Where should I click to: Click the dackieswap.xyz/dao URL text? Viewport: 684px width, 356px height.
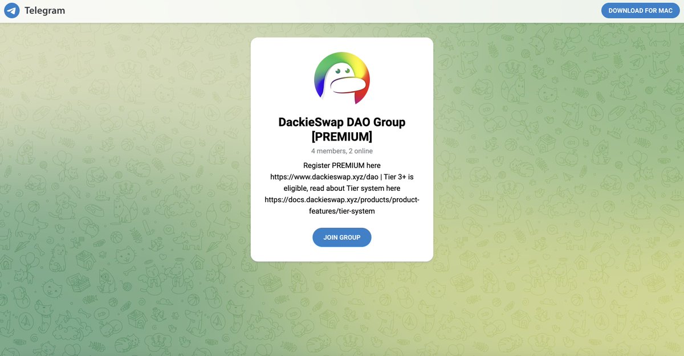click(x=324, y=177)
